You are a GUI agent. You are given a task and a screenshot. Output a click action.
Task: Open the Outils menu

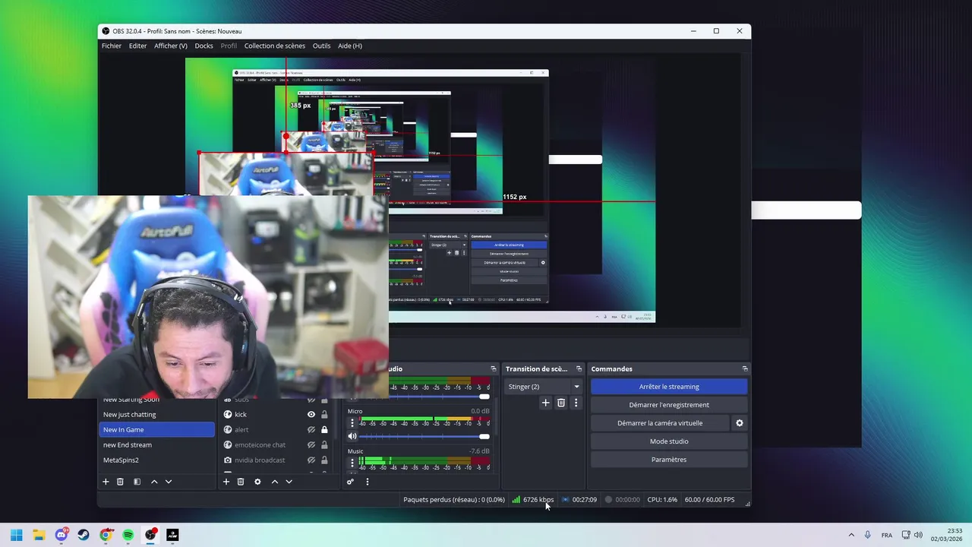pyautogui.click(x=322, y=46)
